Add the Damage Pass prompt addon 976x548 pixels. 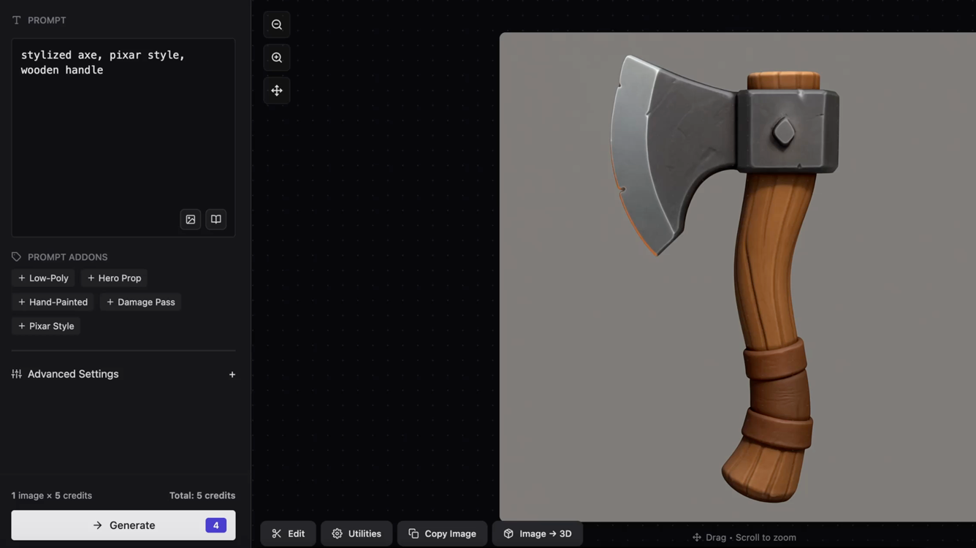click(x=140, y=302)
